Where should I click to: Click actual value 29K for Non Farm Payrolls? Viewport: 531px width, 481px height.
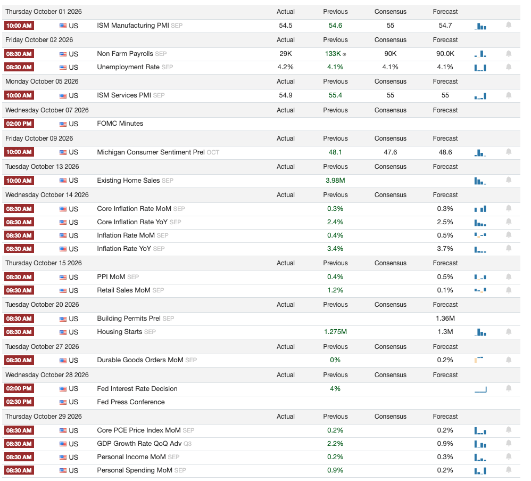pyautogui.click(x=286, y=54)
